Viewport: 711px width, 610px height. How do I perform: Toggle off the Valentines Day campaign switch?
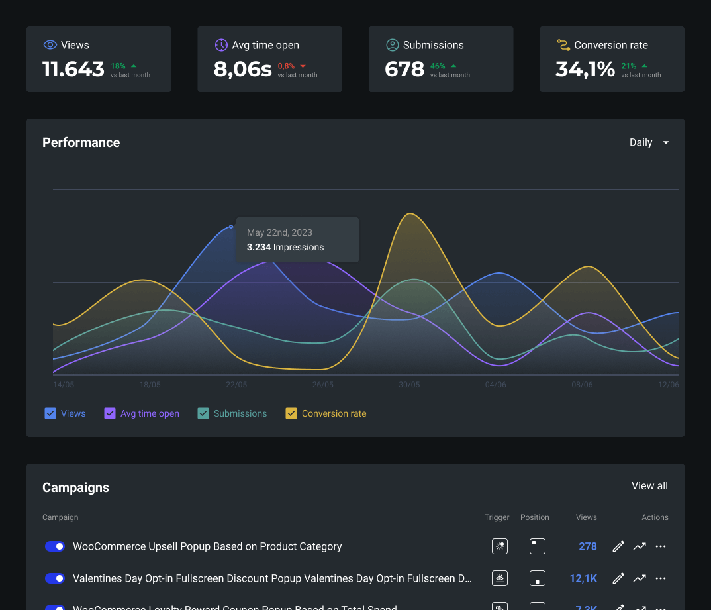[54, 578]
